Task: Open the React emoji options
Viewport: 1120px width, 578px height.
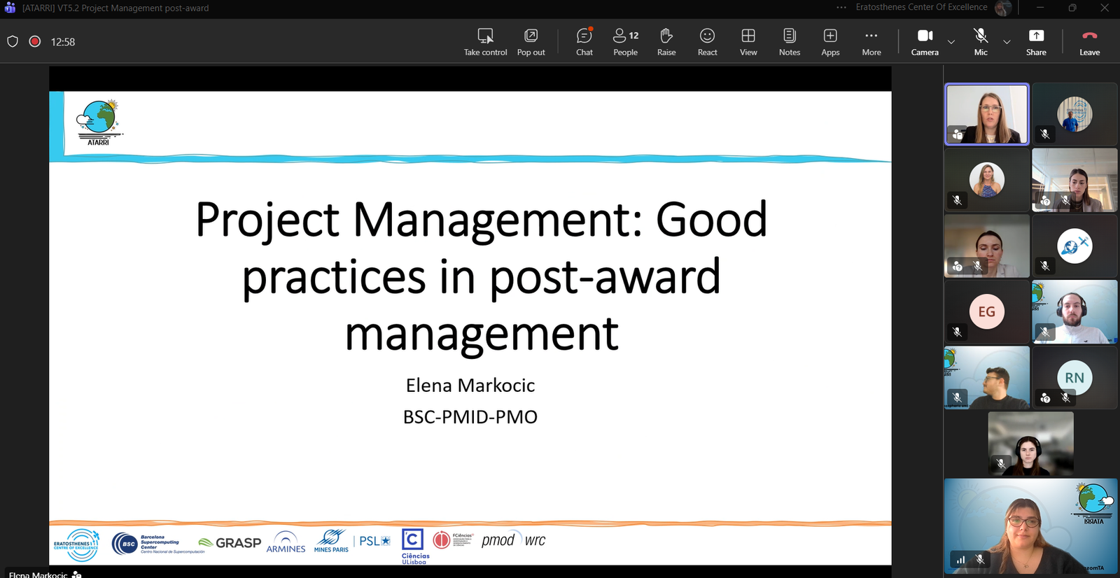Action: click(x=707, y=42)
